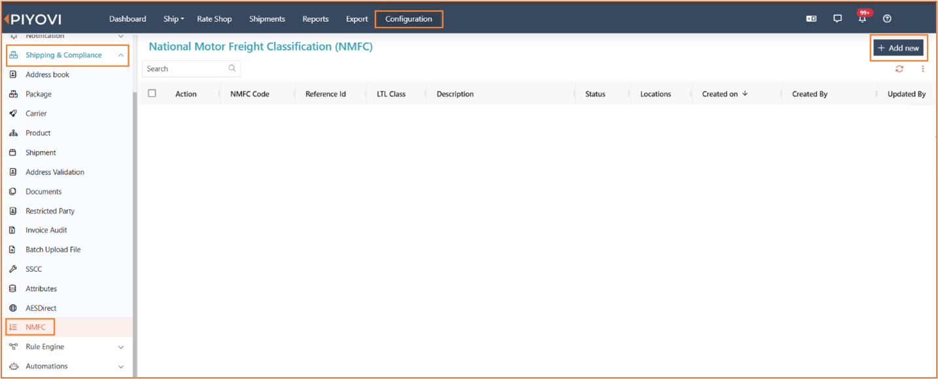Click the Product sidebar icon

tap(13, 133)
